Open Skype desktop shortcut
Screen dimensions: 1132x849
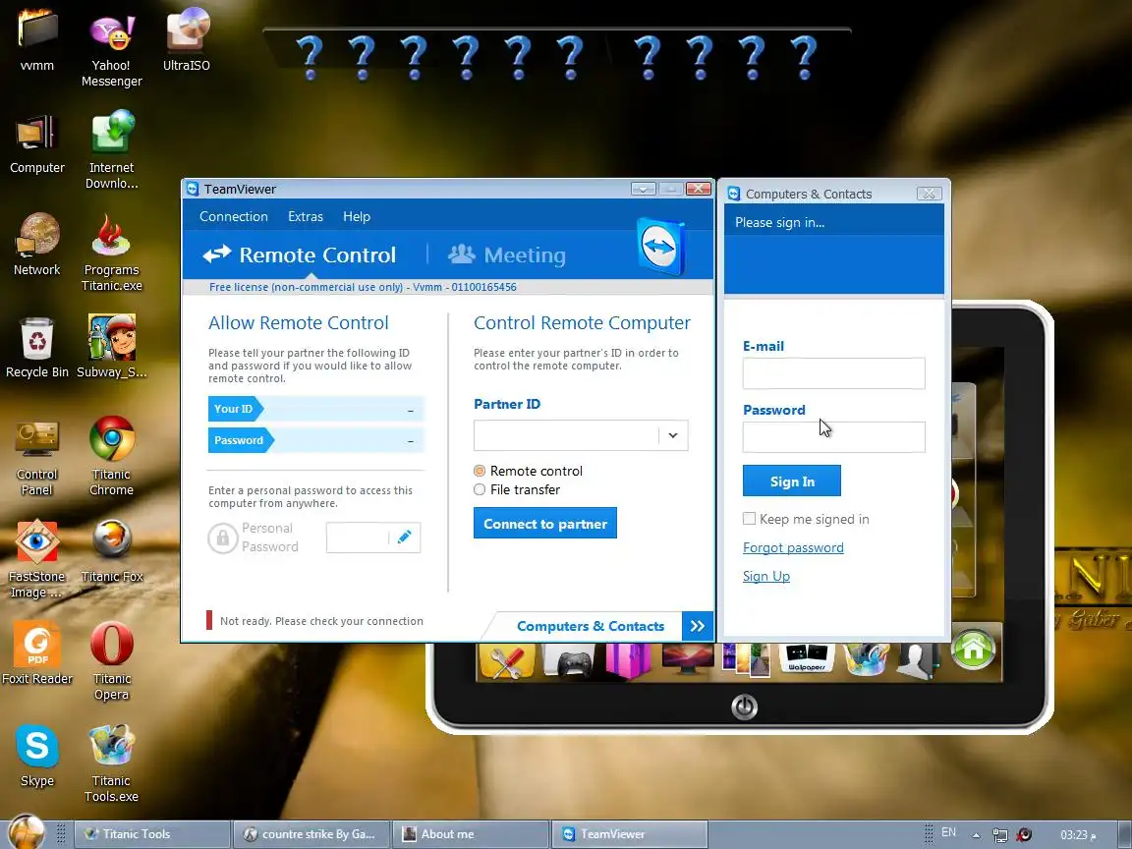(x=36, y=757)
